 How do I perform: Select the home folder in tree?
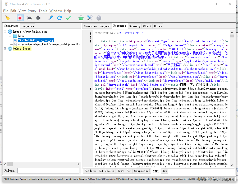point(21,36)
